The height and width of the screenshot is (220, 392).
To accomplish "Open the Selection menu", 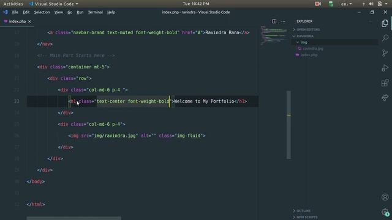I will (x=42, y=12).
